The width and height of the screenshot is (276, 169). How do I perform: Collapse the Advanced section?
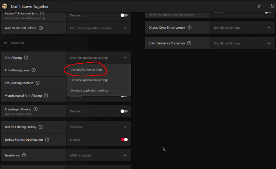click(5, 43)
